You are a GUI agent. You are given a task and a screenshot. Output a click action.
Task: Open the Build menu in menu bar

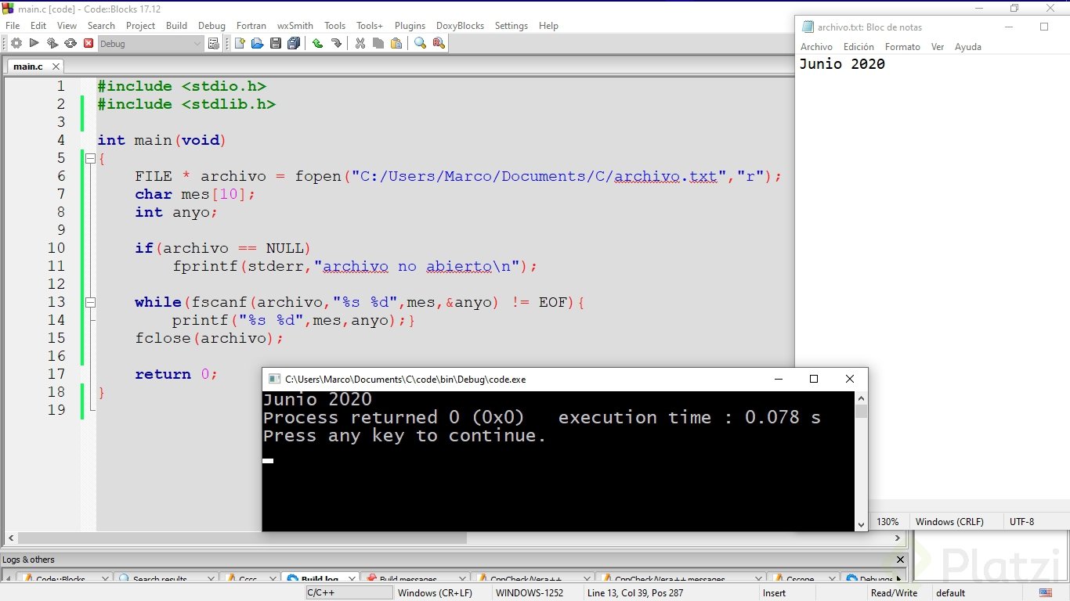point(176,26)
